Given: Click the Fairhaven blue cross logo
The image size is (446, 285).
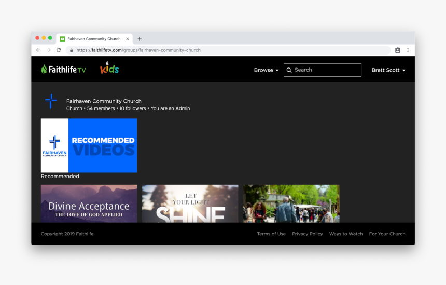Looking at the screenshot, I should click(x=51, y=101).
